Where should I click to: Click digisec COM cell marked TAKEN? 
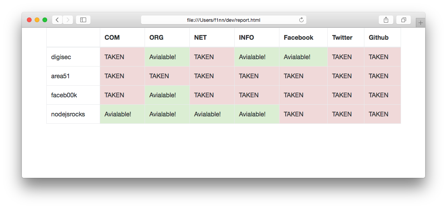[x=122, y=57]
